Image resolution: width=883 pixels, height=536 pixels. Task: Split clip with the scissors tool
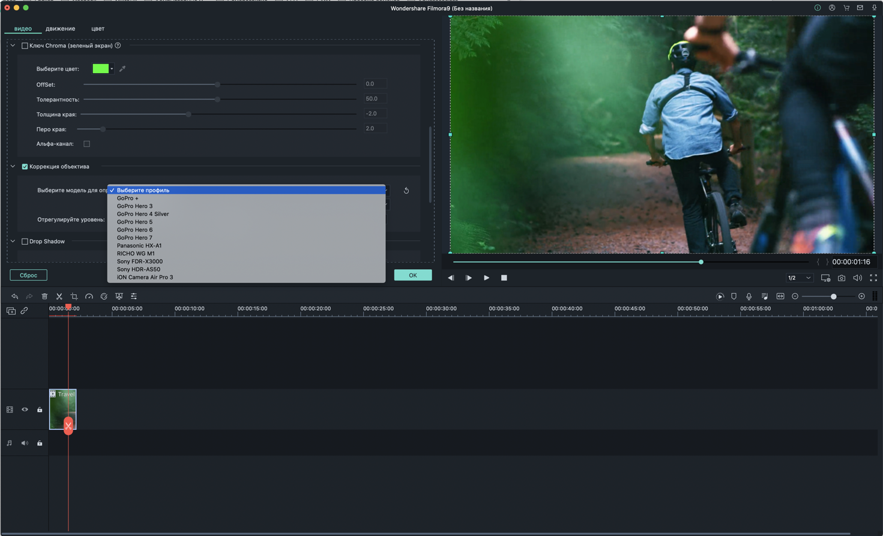click(x=59, y=296)
